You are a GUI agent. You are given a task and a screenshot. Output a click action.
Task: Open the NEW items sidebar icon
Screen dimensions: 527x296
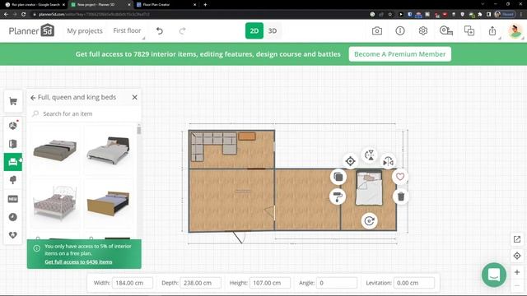tap(13, 199)
